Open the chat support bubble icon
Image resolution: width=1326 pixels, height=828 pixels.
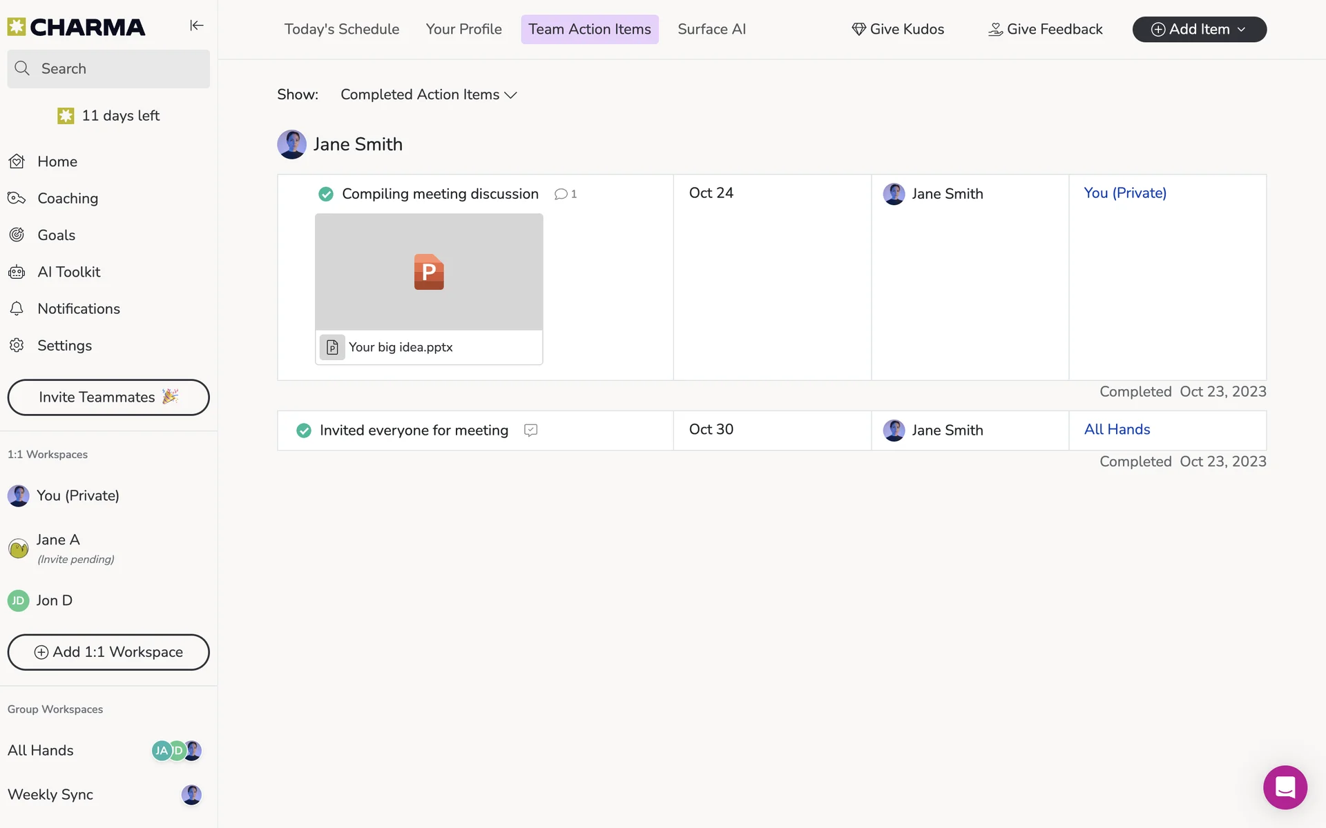(x=1285, y=787)
